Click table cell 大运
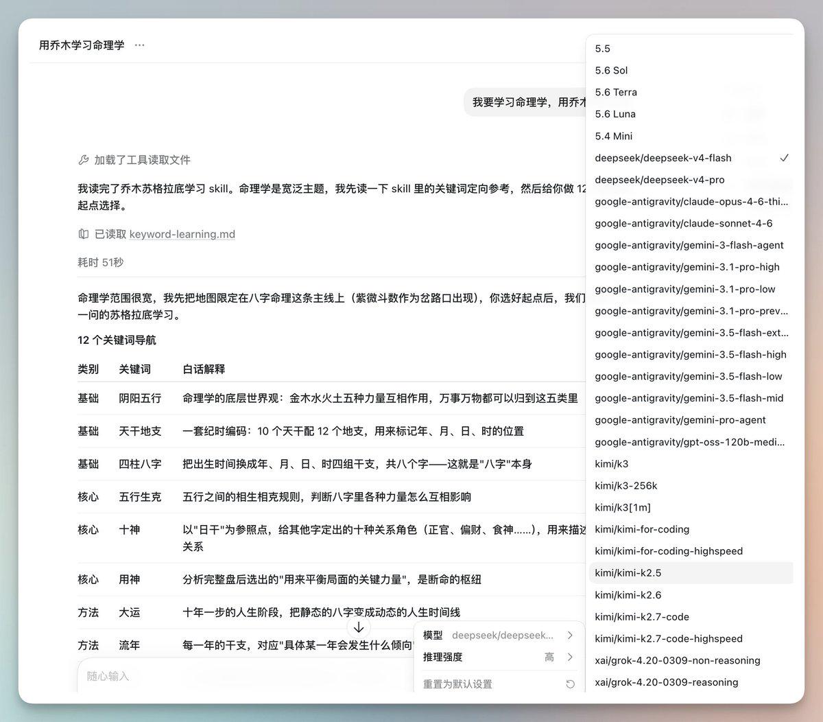The width and height of the screenshot is (823, 722). click(129, 612)
